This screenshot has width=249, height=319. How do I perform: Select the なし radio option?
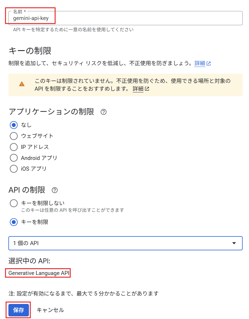(14, 125)
